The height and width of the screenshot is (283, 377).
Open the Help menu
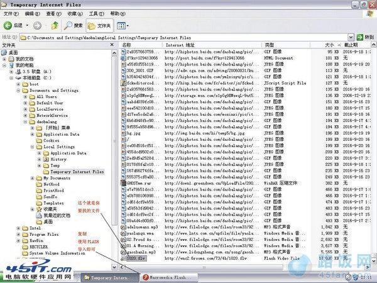tap(118, 14)
